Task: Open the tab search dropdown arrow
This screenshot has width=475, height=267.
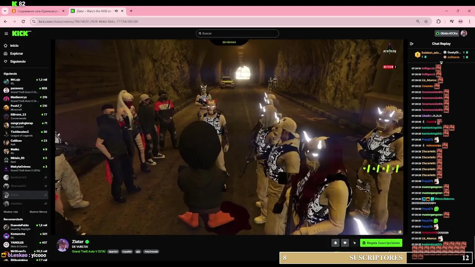Action: 5,11
